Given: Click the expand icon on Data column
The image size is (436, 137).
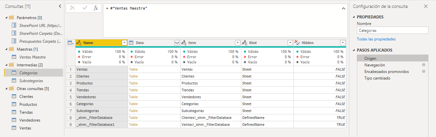Looking at the screenshot, I should pyautogui.click(x=177, y=43).
